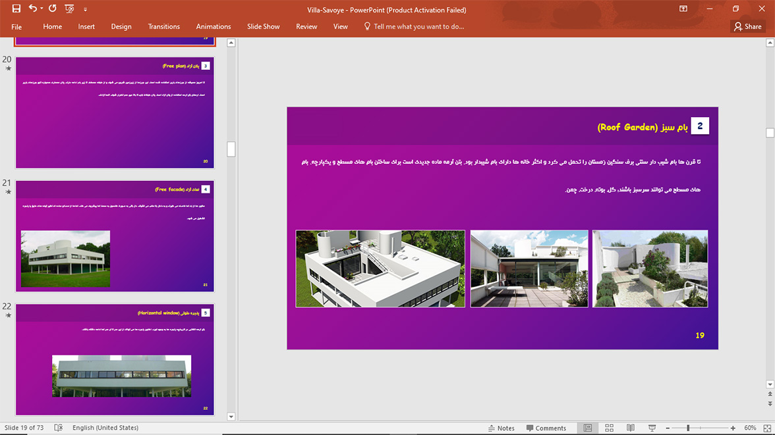Go to next slide double-arrow button
The width and height of the screenshot is (775, 435).
pyautogui.click(x=770, y=404)
